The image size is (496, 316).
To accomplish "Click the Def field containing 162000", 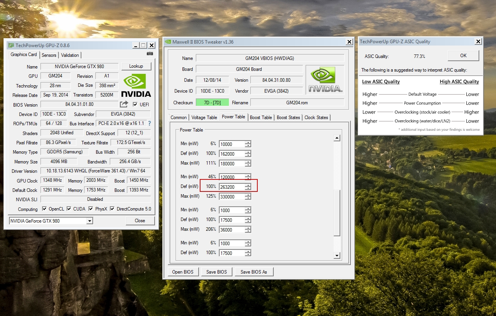I will tap(232, 154).
